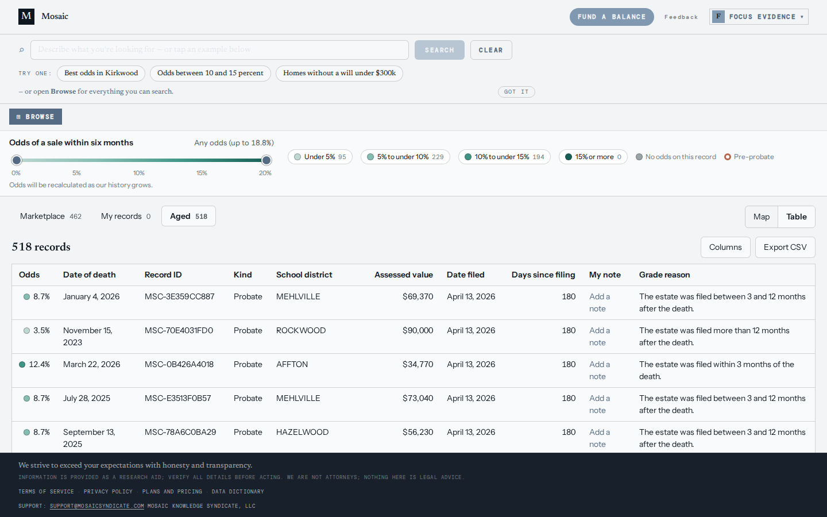Click the Fund a Balance button

[612, 17]
